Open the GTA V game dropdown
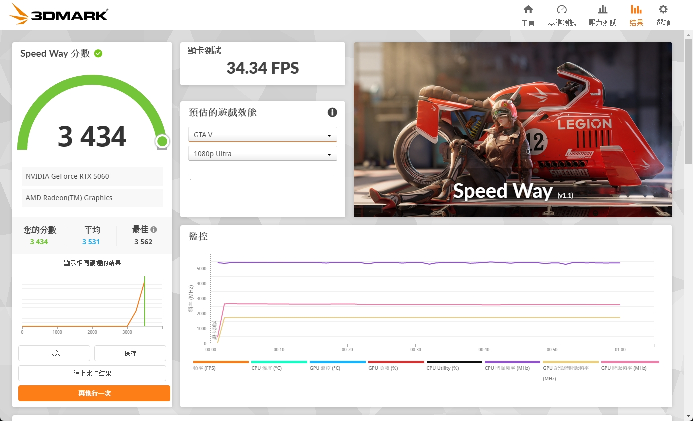The image size is (693, 421). pos(263,135)
